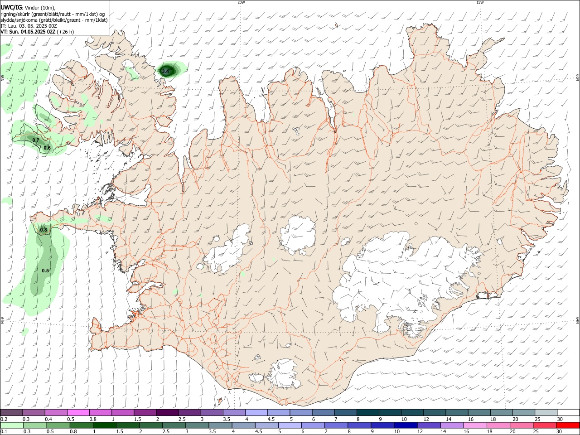
Task: Click the dark green precipitation cell marked 3.4
Action: pyautogui.click(x=169, y=70)
